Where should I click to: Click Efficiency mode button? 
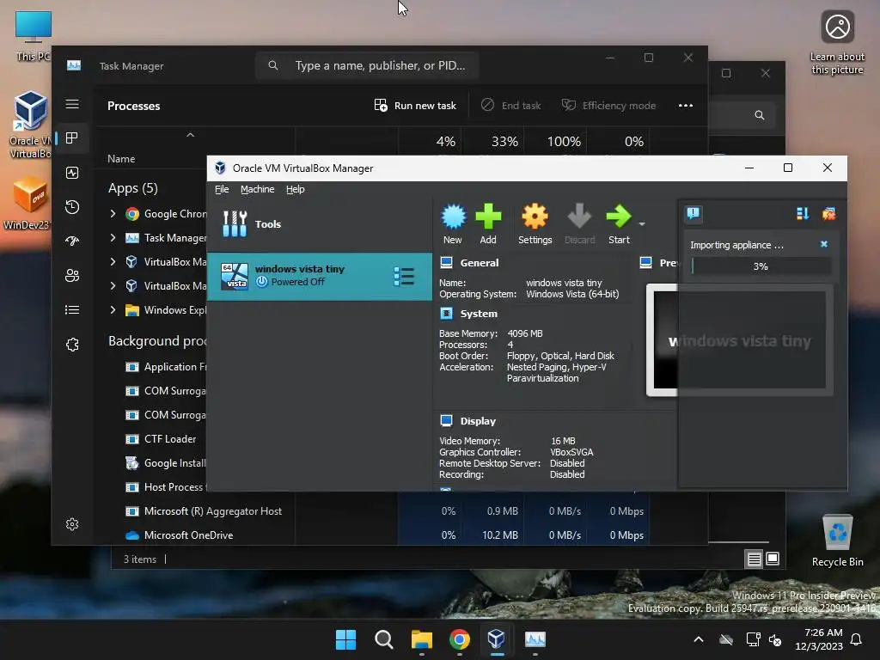tap(609, 106)
